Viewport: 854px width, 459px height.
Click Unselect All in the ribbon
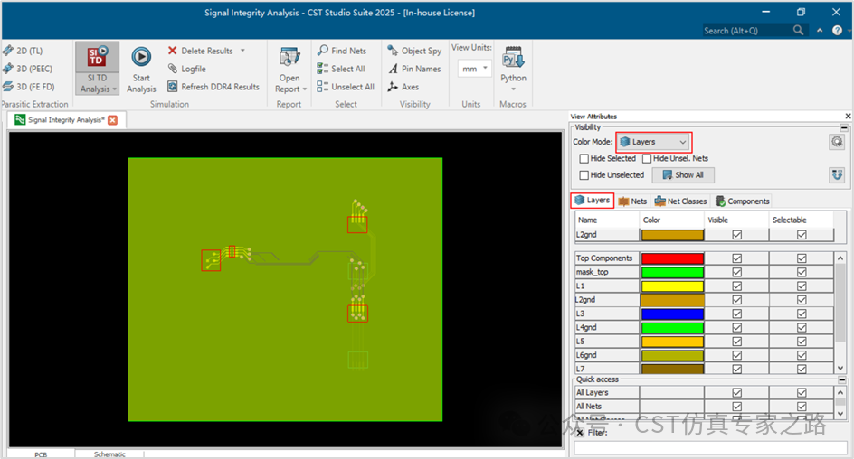pyautogui.click(x=346, y=87)
